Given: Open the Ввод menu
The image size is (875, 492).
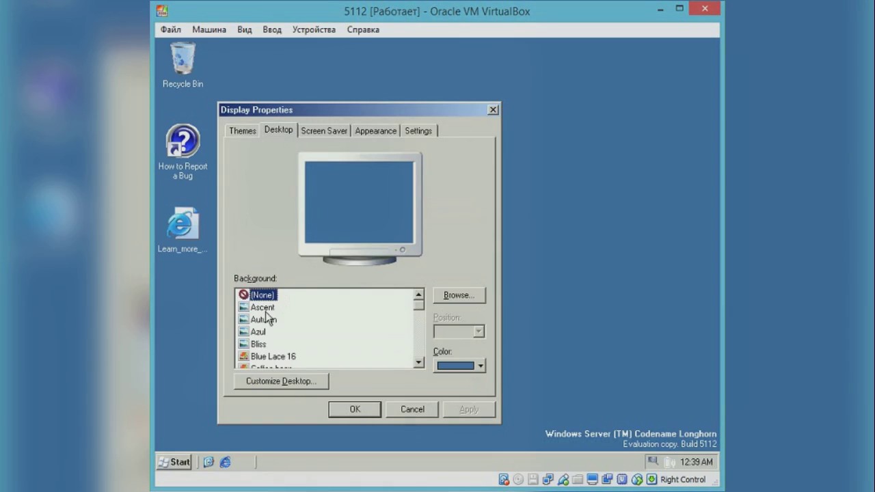Looking at the screenshot, I should (272, 29).
